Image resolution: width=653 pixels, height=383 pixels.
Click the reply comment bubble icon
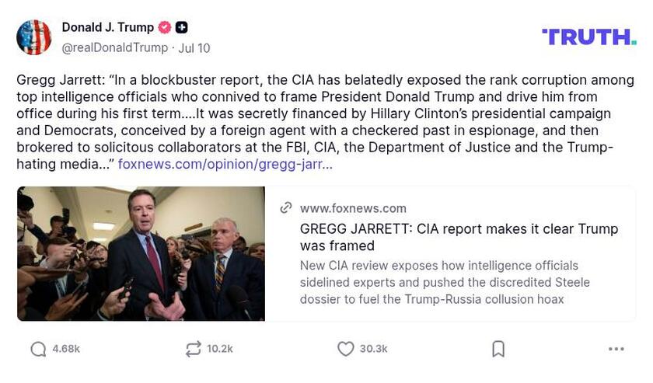point(38,350)
